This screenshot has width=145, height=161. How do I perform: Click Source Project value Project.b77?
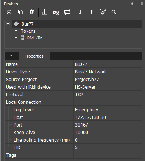108,80
